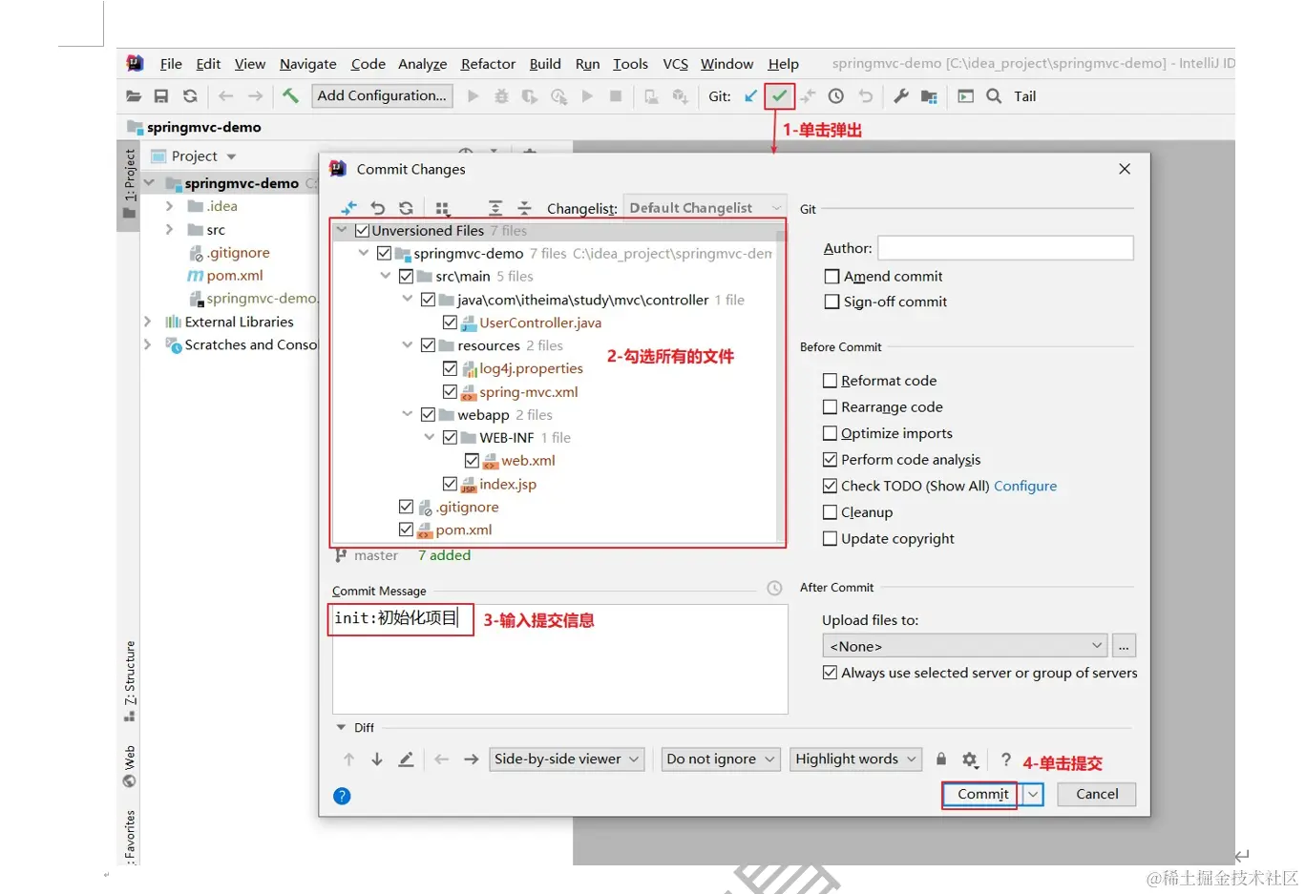Viewport: 1305px width, 894px height.
Task: Open the Default Changelist dropdown
Action: coord(705,208)
